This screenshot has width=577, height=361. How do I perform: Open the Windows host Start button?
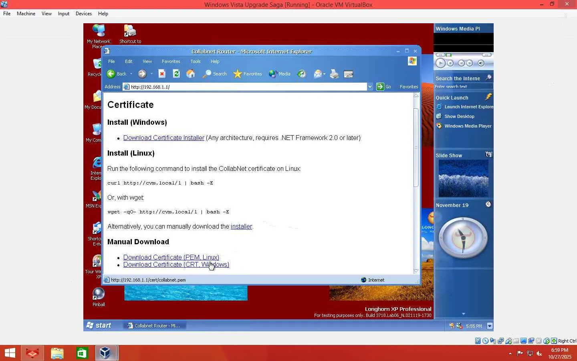(x=10, y=353)
